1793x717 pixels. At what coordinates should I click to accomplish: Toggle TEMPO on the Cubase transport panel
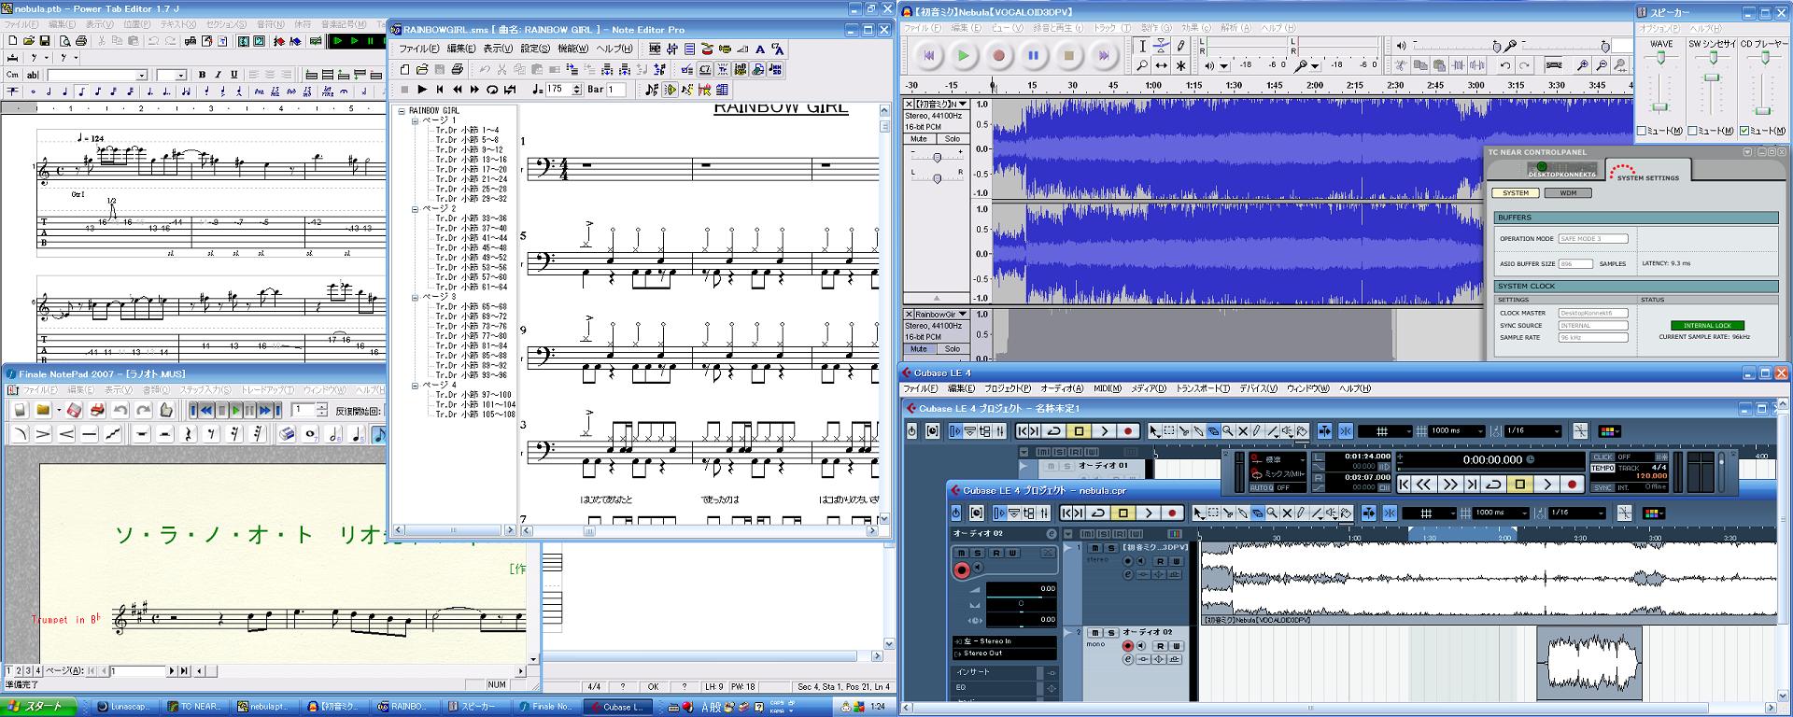pyautogui.click(x=1602, y=468)
